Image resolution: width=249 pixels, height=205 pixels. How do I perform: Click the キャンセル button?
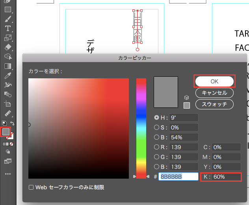coord(214,93)
